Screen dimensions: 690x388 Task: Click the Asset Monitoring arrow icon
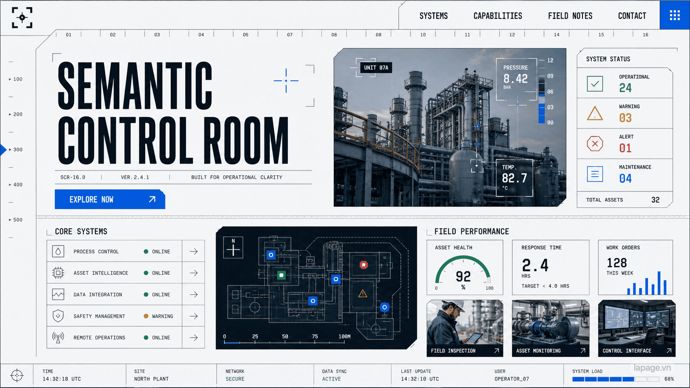click(583, 350)
